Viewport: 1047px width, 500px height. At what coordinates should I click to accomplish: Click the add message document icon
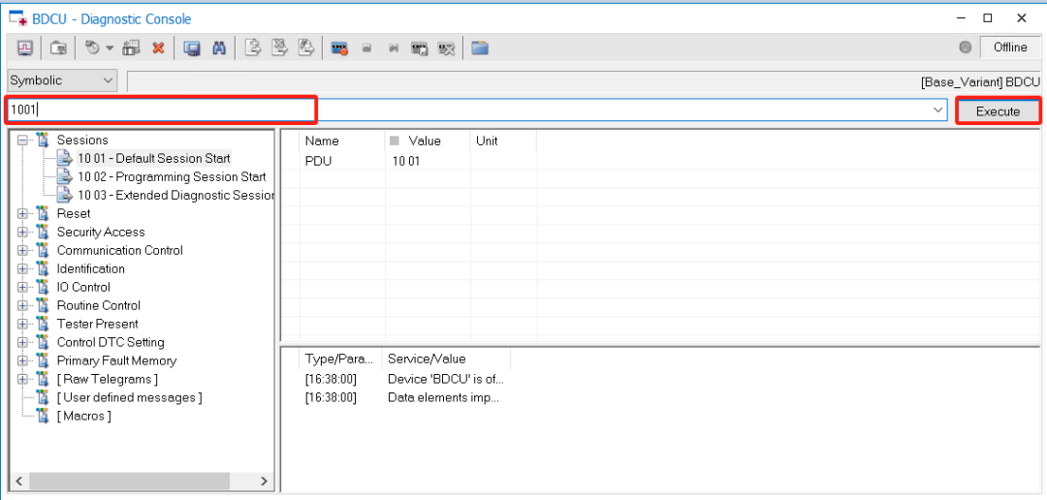(252, 47)
